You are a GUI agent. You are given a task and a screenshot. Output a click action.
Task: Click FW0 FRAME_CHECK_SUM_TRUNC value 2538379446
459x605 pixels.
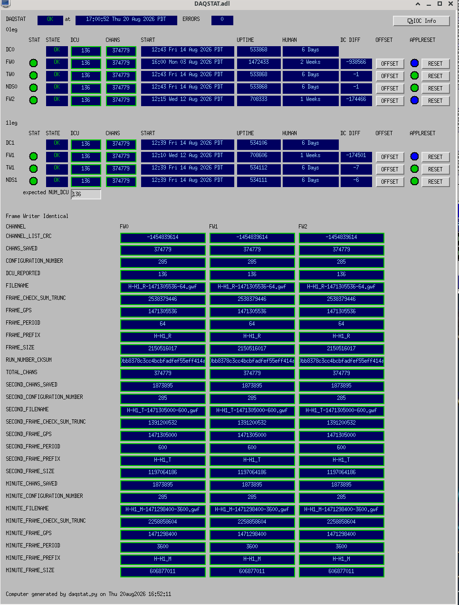tap(163, 299)
